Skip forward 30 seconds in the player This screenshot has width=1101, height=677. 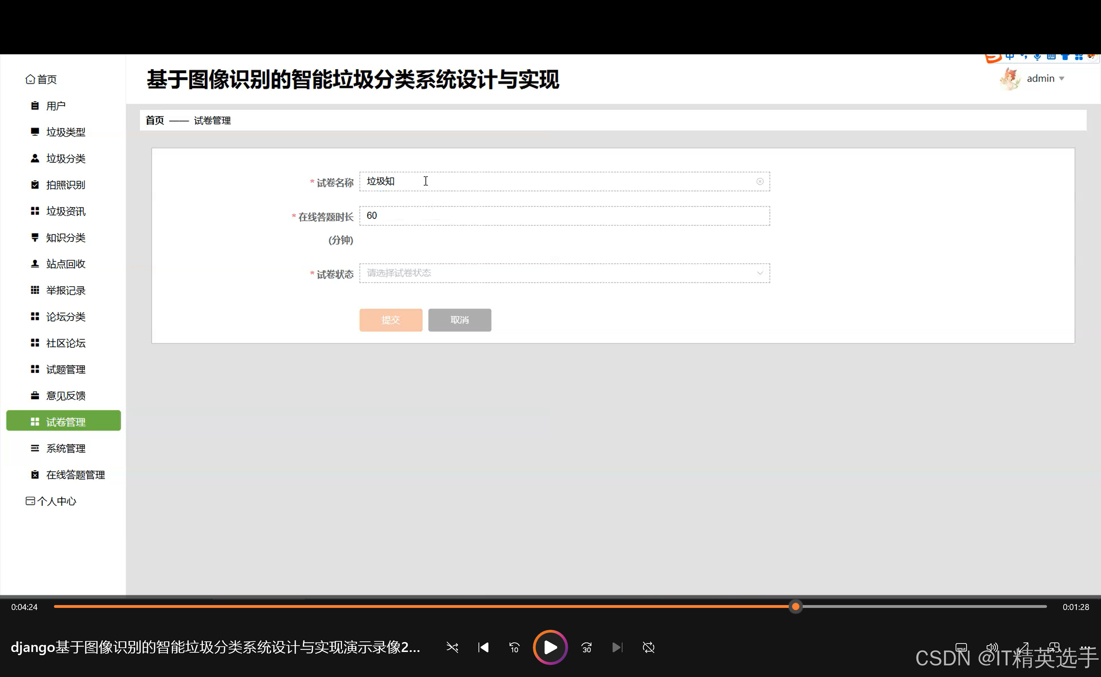[x=586, y=647]
